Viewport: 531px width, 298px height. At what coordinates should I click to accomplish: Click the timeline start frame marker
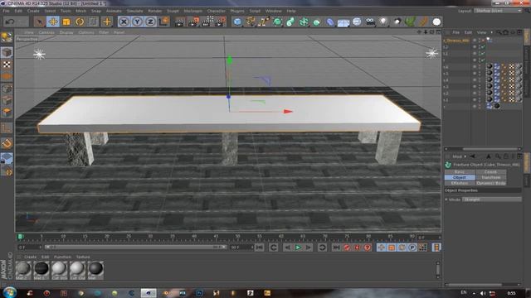pos(20,237)
